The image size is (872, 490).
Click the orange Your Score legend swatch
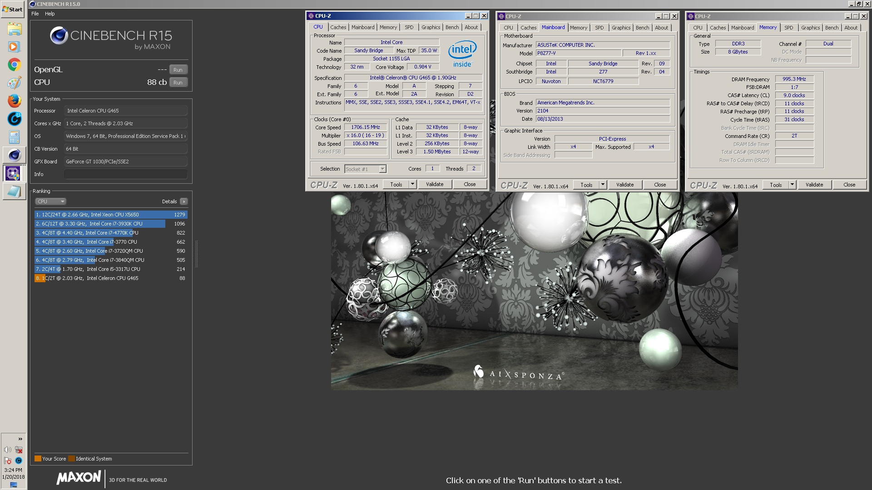click(x=38, y=459)
